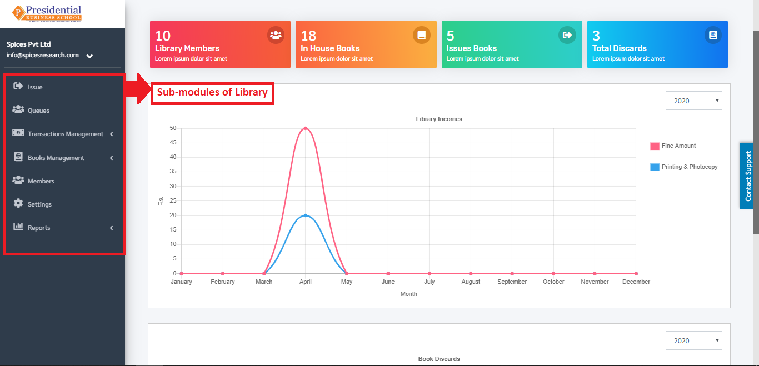Expand the Reports submenu chevron
This screenshot has height=366, width=759.
coord(111,228)
